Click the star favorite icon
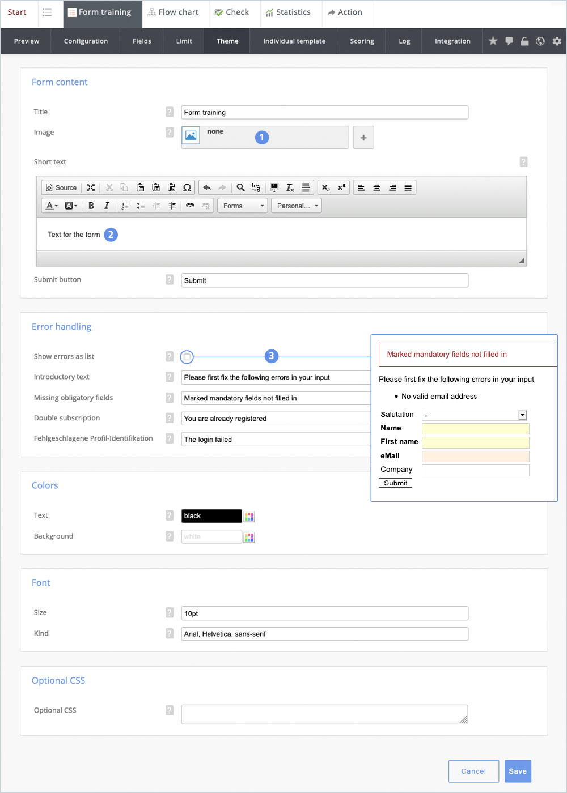 pos(493,41)
